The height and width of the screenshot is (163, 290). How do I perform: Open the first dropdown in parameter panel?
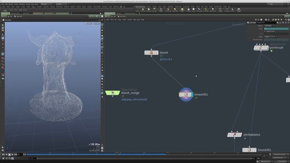click(x=269, y=26)
